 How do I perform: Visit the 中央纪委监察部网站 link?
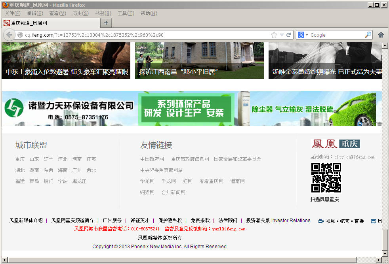pyautogui.click(x=162, y=170)
